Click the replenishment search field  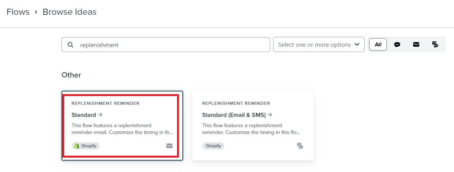[x=166, y=44]
